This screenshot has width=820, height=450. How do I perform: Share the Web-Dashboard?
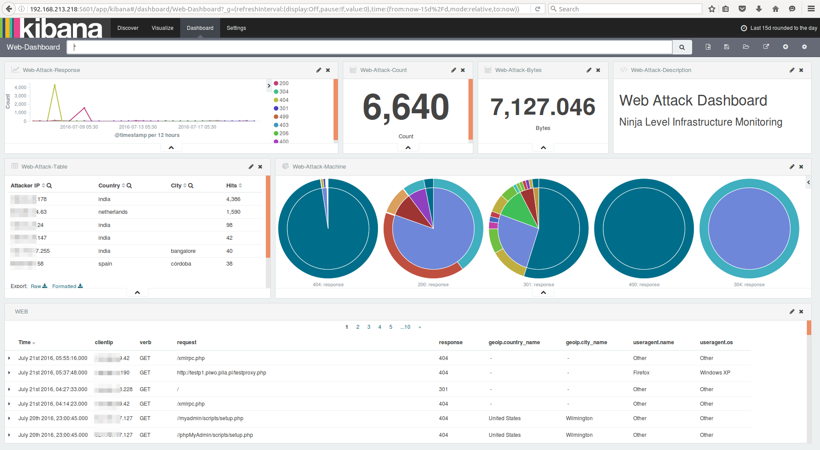[766, 47]
